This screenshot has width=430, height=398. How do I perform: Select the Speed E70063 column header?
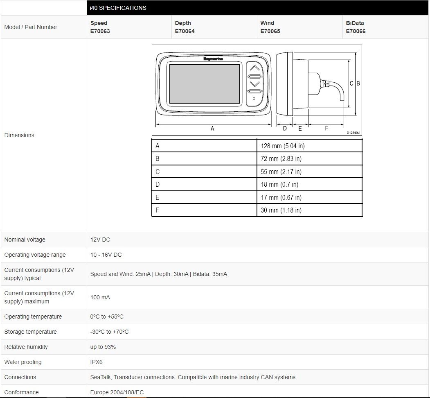100,27
